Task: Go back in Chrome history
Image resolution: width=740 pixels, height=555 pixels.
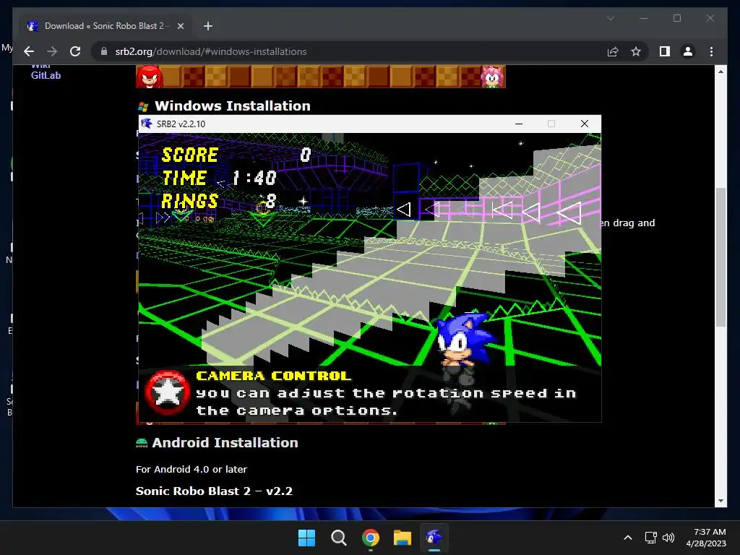Action: click(x=29, y=51)
